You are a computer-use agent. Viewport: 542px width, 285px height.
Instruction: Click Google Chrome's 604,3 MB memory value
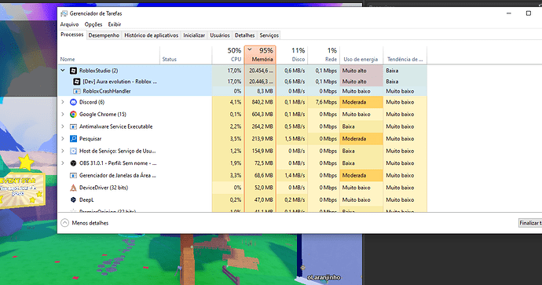[262, 115]
